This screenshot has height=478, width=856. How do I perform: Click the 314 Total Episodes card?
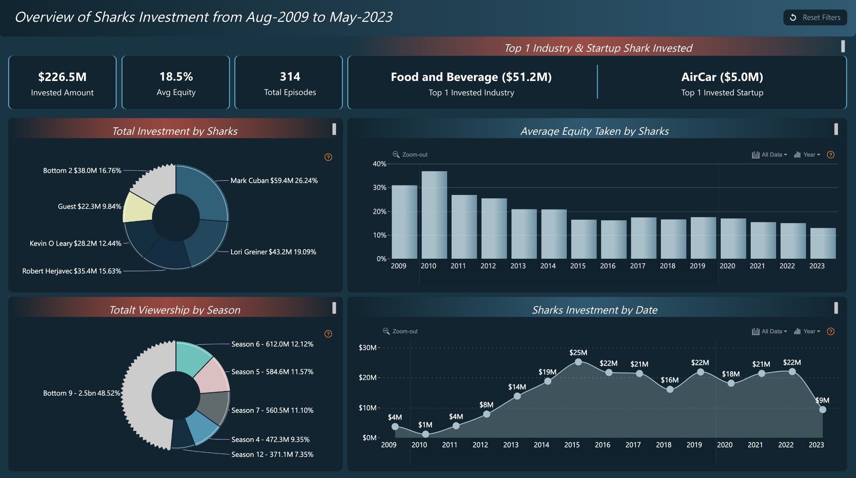click(289, 82)
